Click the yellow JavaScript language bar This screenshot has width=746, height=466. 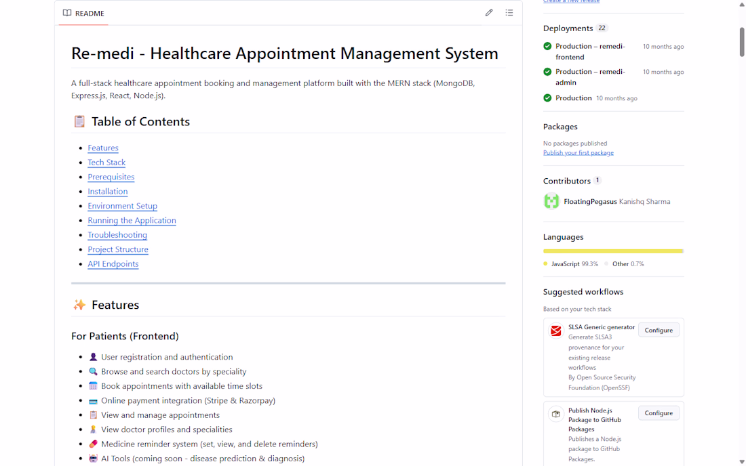613,251
